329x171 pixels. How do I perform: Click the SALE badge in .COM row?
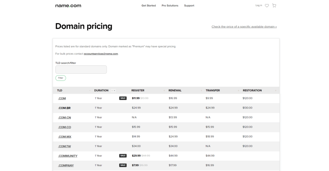click(x=123, y=98)
